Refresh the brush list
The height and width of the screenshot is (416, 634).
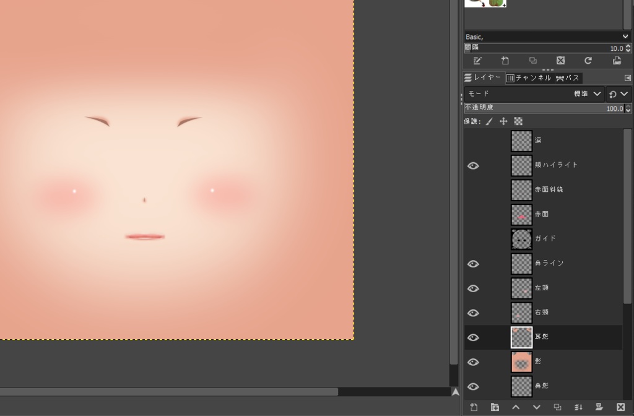(x=588, y=61)
